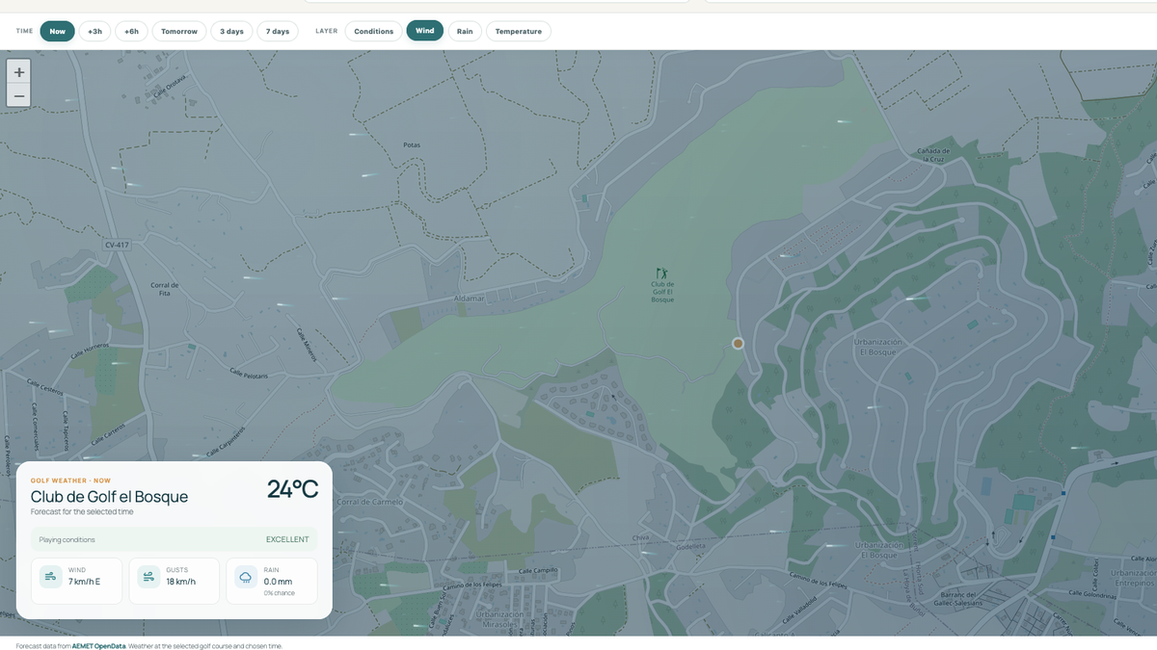Click the "24°C" temperature reading

pyautogui.click(x=292, y=489)
